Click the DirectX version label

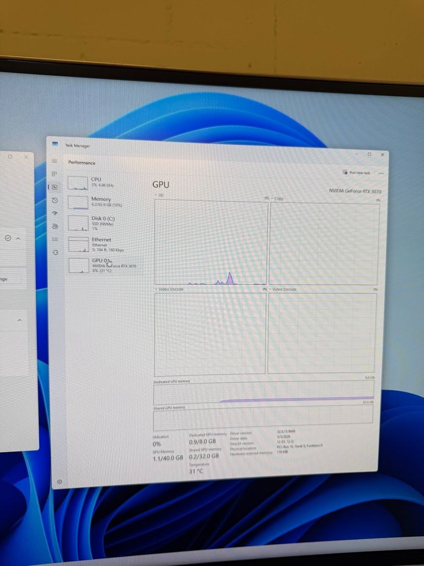click(242, 443)
